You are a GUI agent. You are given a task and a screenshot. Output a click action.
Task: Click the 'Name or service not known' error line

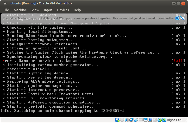point(40,61)
